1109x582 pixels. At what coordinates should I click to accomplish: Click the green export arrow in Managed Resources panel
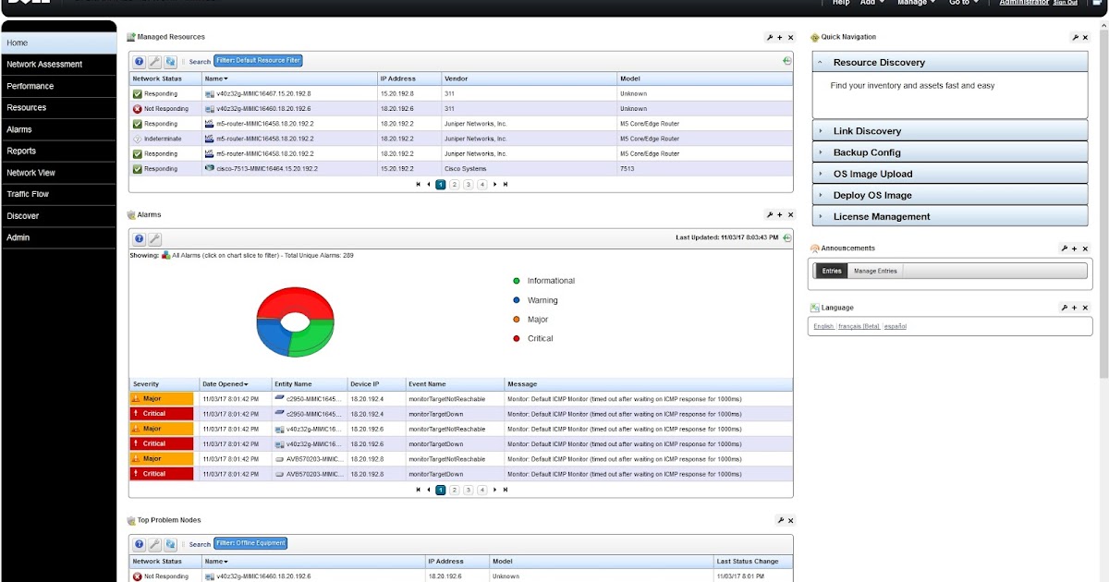pos(785,60)
